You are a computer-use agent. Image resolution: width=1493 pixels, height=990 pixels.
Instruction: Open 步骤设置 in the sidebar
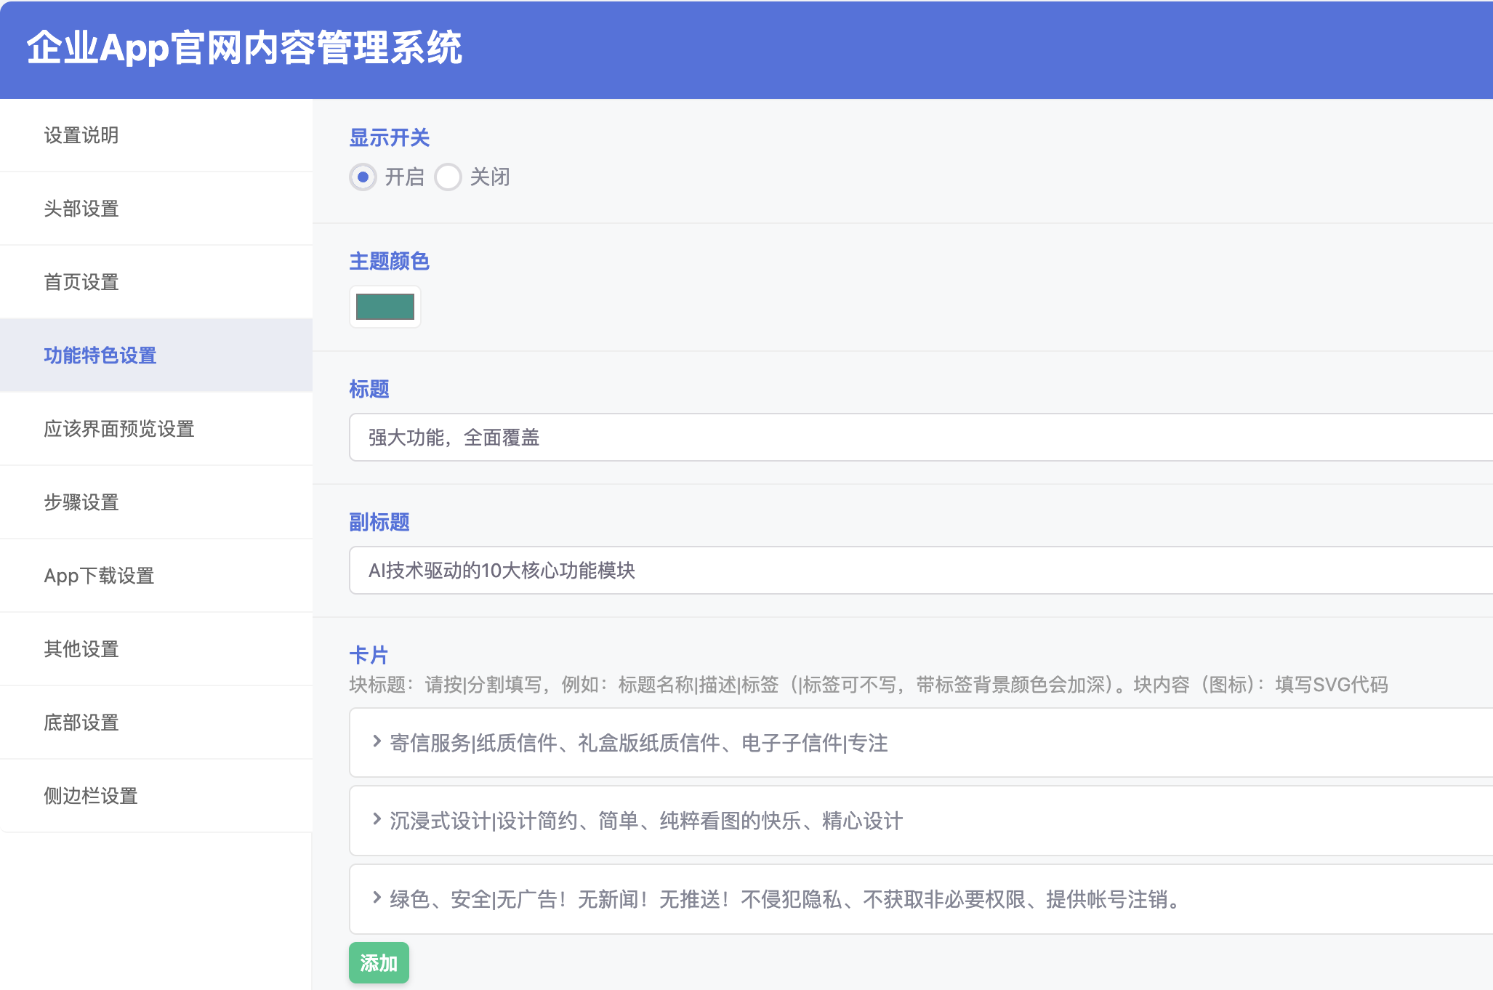[x=156, y=502]
